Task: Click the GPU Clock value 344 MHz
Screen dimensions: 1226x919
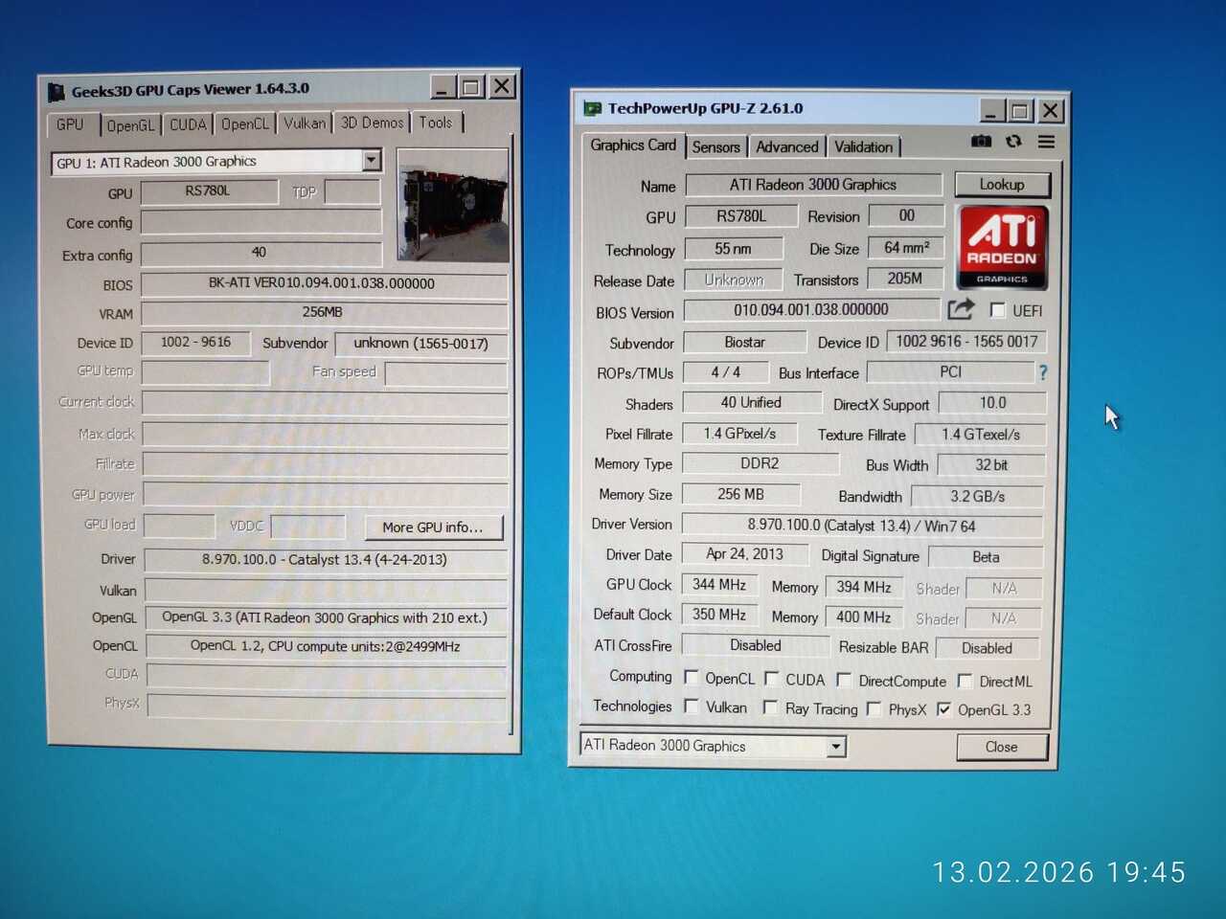Action: point(719,585)
